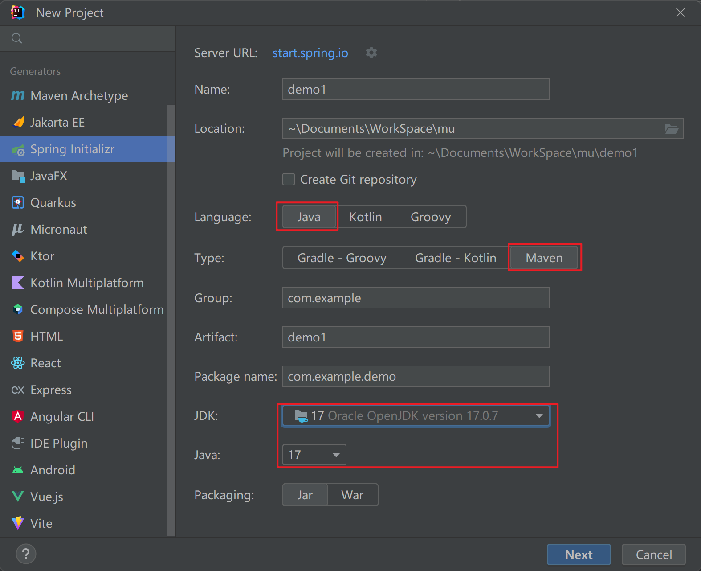This screenshot has width=701, height=571.
Task: Select Angular CLI generator icon
Action: click(18, 417)
